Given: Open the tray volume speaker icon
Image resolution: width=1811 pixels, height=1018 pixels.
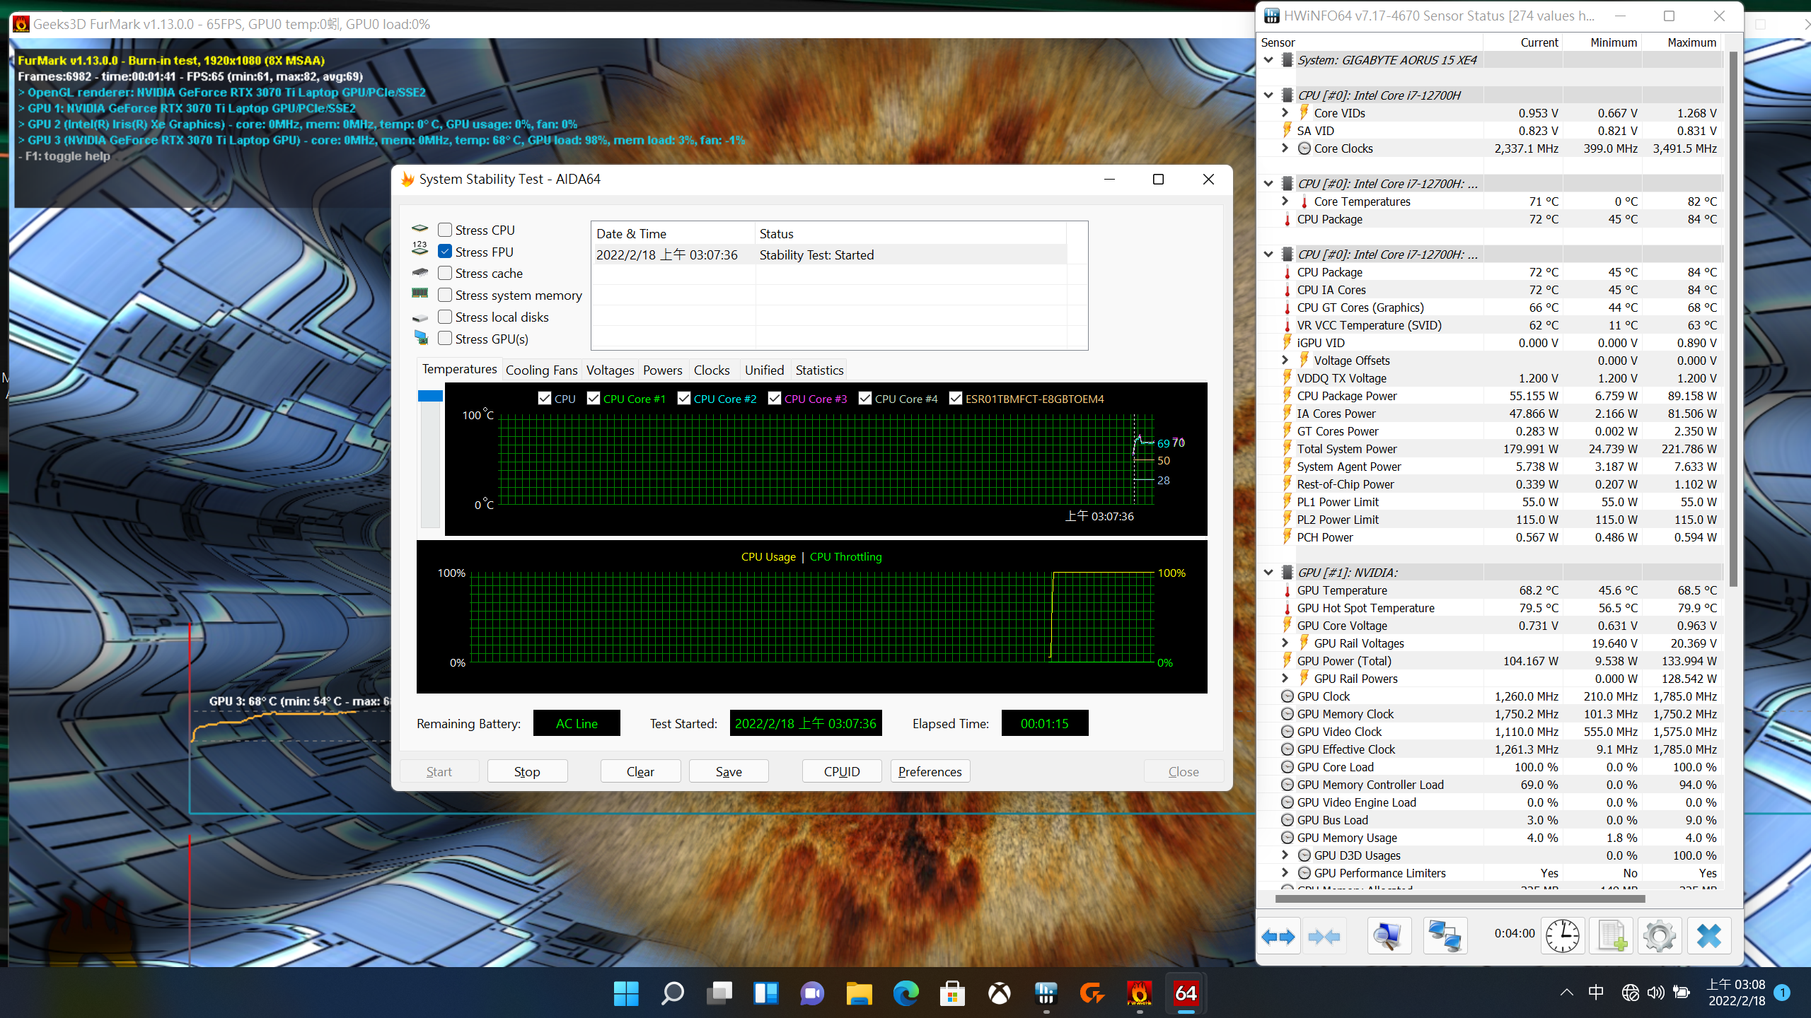Looking at the screenshot, I should coord(1655,993).
